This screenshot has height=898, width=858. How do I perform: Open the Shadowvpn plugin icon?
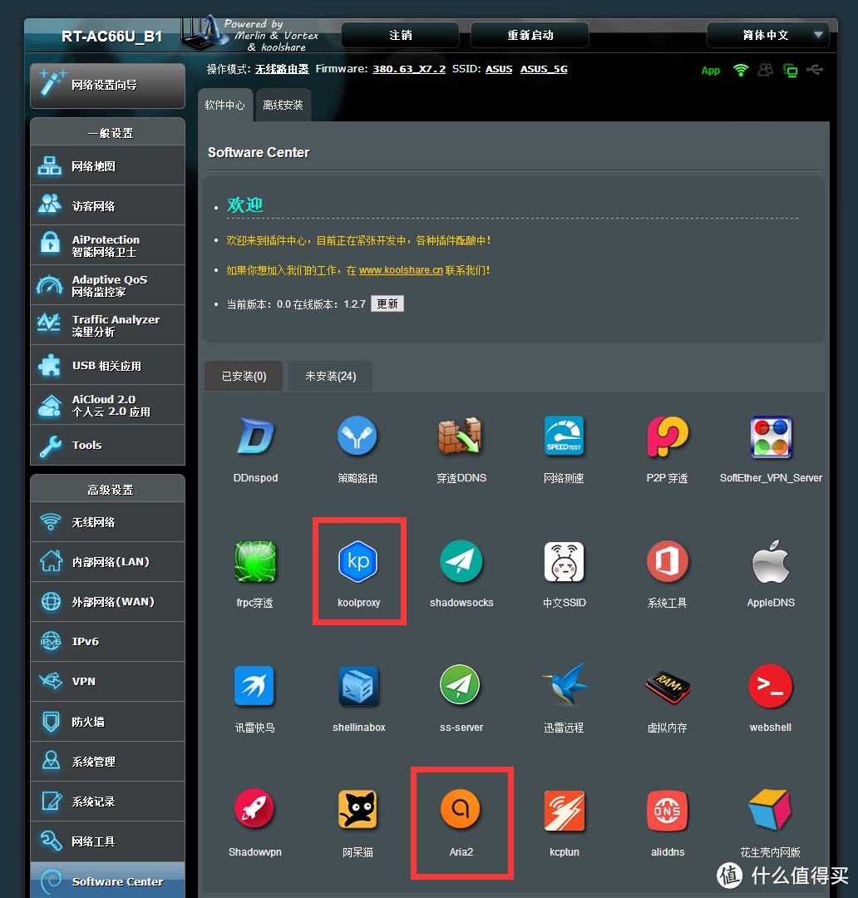point(254,809)
